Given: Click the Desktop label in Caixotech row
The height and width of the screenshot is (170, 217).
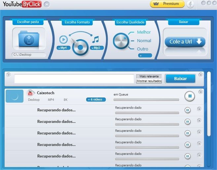Looking at the screenshot, I should pos(34,100).
